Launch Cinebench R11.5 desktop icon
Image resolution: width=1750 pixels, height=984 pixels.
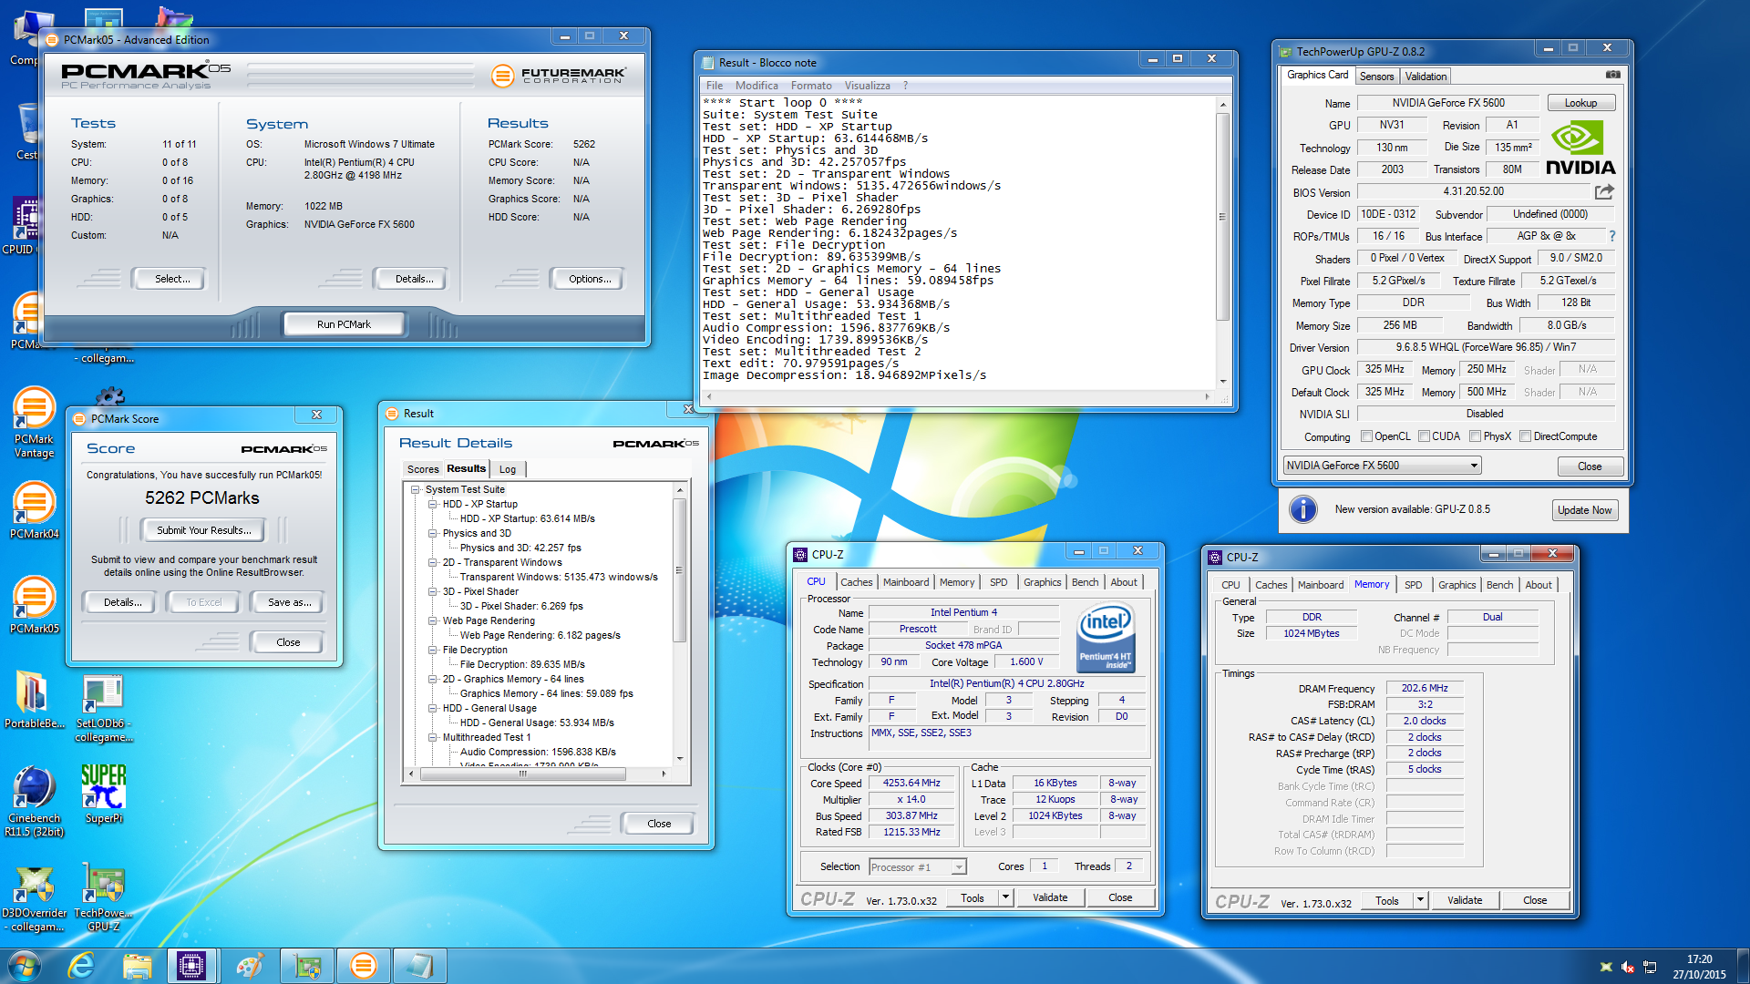pyautogui.click(x=34, y=802)
